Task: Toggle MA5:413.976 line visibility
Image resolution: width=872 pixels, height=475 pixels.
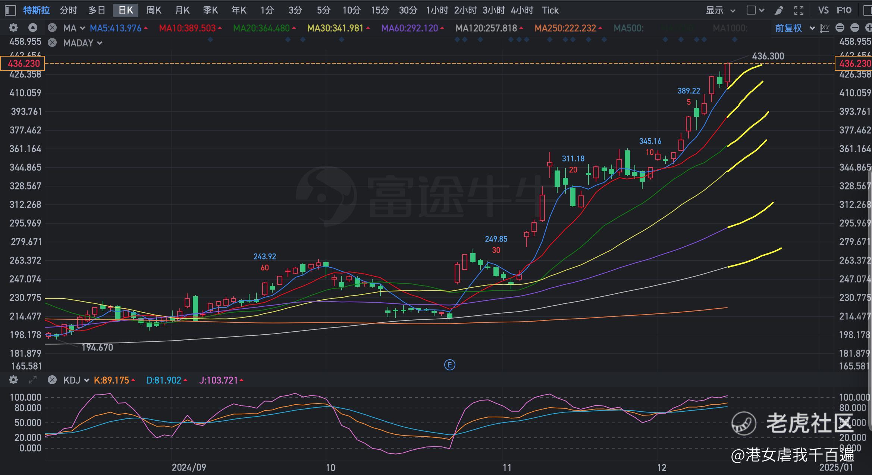Action: tap(119, 28)
